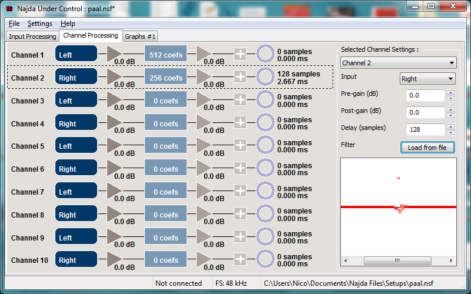The image size is (471, 294).
Task: Click Channel 1 post-gain amplifier triangle
Action: click(204, 54)
